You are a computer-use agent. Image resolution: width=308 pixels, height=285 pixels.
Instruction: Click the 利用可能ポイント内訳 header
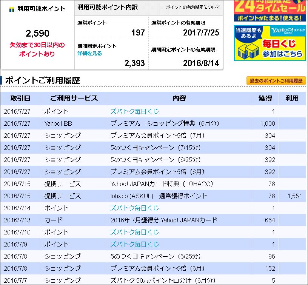coord(108,7)
